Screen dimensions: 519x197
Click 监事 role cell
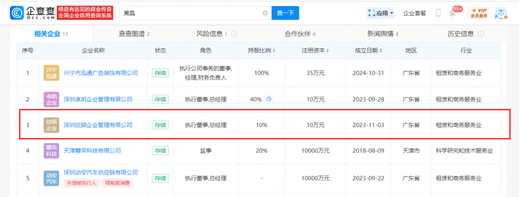tap(206, 151)
